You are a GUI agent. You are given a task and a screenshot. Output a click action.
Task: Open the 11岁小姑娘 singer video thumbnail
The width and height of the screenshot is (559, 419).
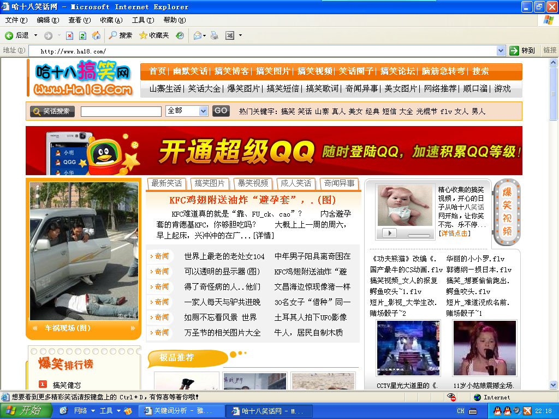click(x=485, y=348)
